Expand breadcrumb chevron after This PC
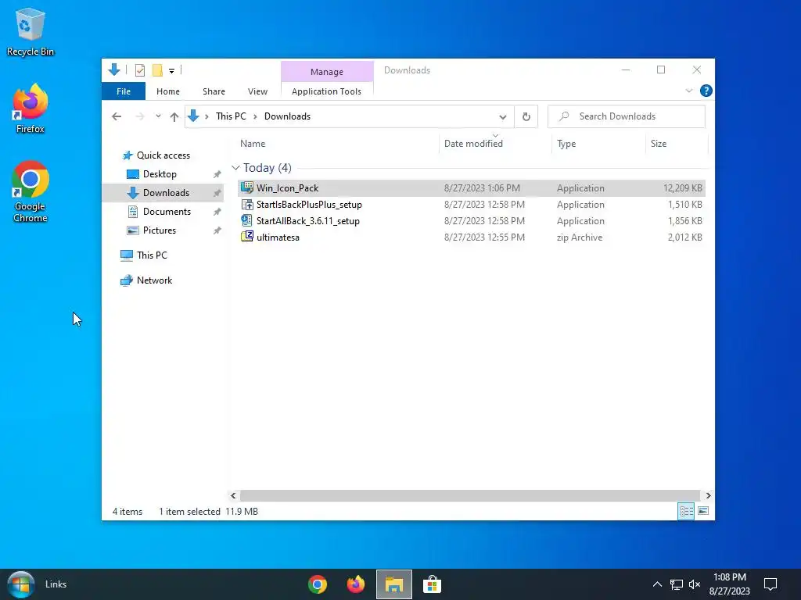Viewport: 801px width, 600px height. [255, 117]
